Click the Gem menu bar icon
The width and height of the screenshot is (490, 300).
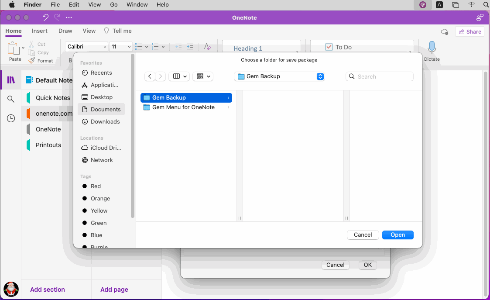click(422, 5)
